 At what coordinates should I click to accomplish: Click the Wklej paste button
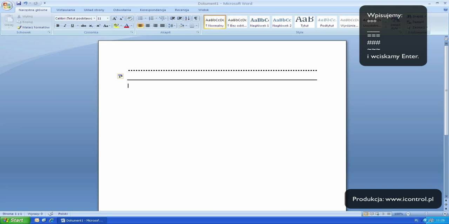point(8,21)
